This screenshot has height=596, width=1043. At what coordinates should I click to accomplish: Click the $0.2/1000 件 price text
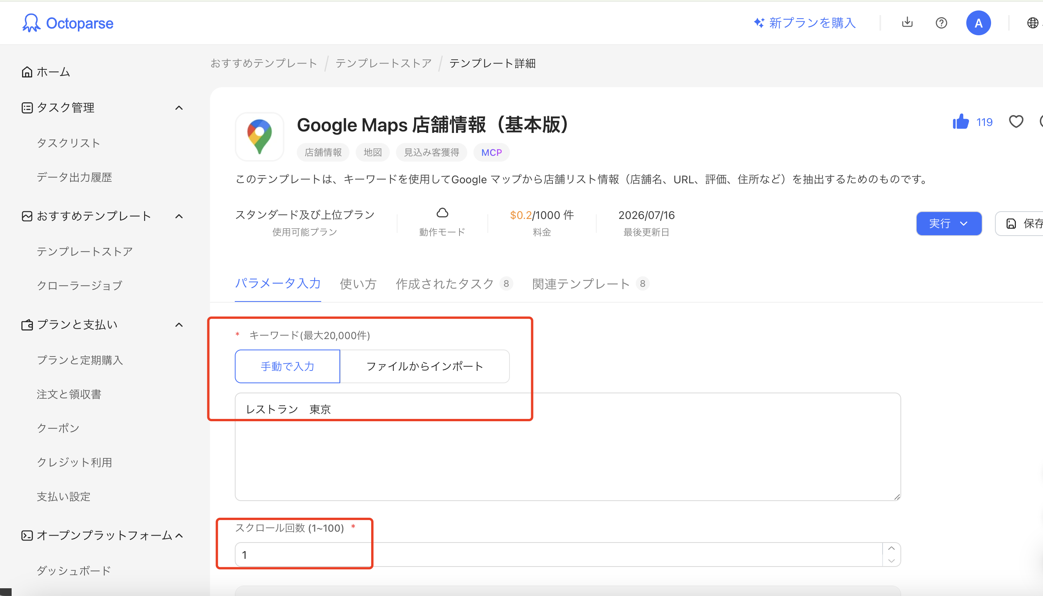pyautogui.click(x=542, y=215)
